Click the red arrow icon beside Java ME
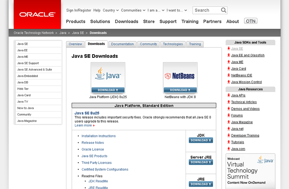Image resolution: width=289 pixels, height=189 pixels. pos(229,62)
